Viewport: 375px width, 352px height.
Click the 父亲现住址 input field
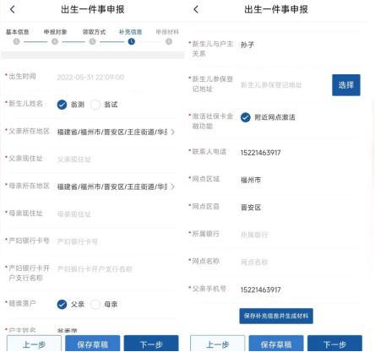[x=116, y=160]
